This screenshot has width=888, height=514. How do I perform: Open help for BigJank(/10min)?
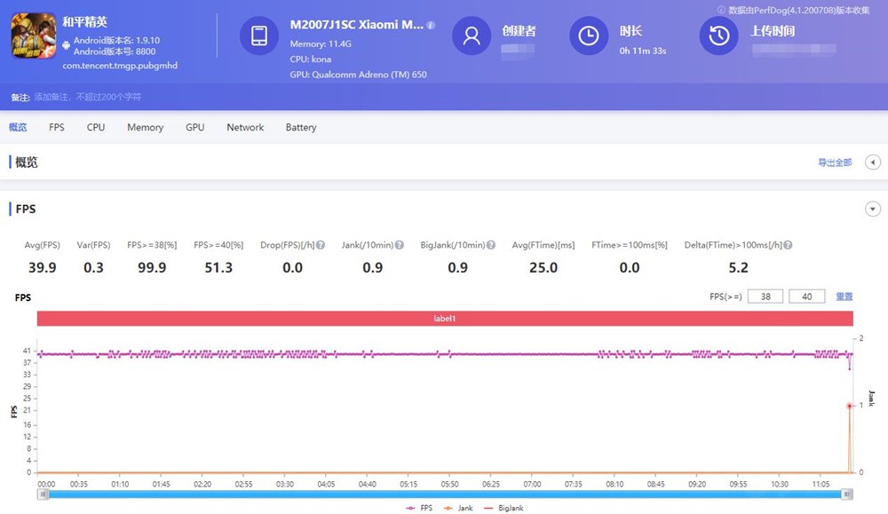coord(491,245)
